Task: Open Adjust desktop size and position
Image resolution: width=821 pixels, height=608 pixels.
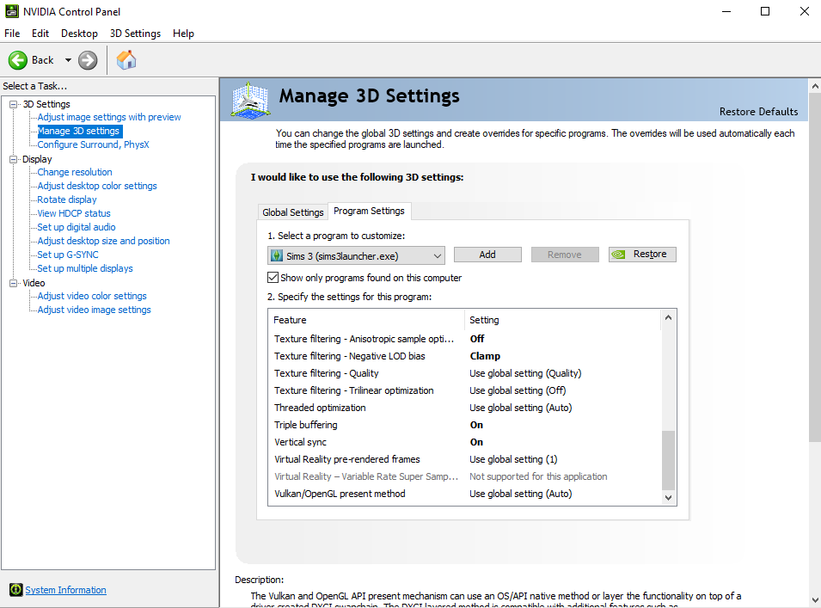Action: click(x=103, y=241)
